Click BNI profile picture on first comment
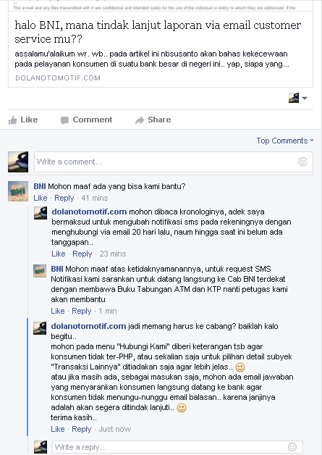This screenshot has height=455, width=322. (18, 191)
